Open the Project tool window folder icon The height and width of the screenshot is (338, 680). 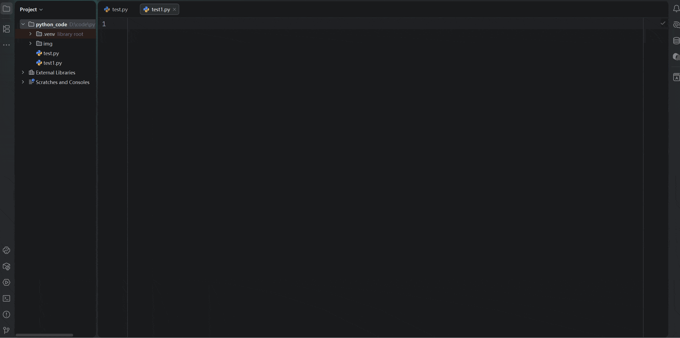point(6,9)
